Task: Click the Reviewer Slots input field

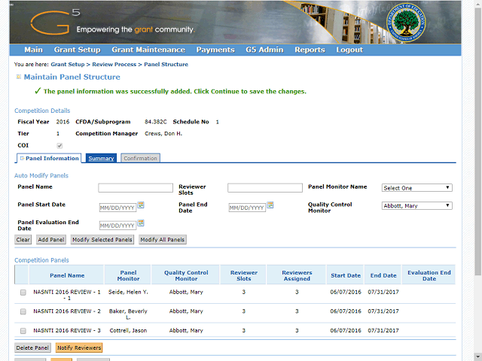Action: [264, 188]
